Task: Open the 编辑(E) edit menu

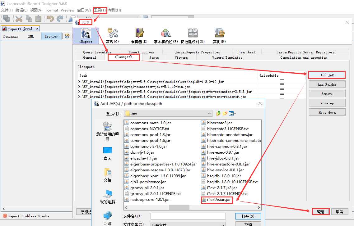Action: (x=21, y=10)
